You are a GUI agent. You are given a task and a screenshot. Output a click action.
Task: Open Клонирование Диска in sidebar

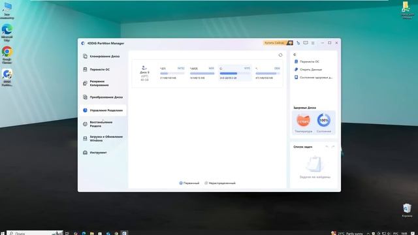[x=102, y=56]
